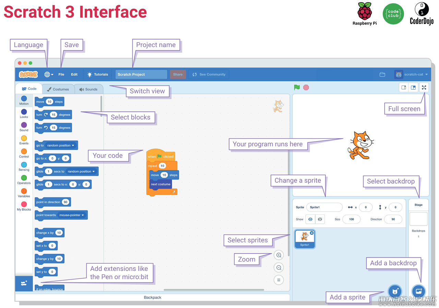
Task: Click the change y by 10 block
Action: [49, 259]
